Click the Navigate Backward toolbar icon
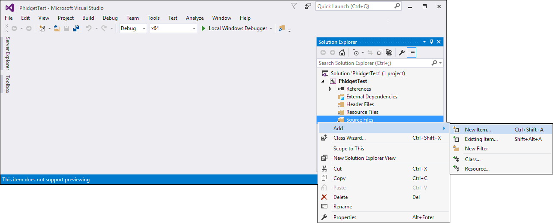The image size is (553, 223). tap(14, 28)
